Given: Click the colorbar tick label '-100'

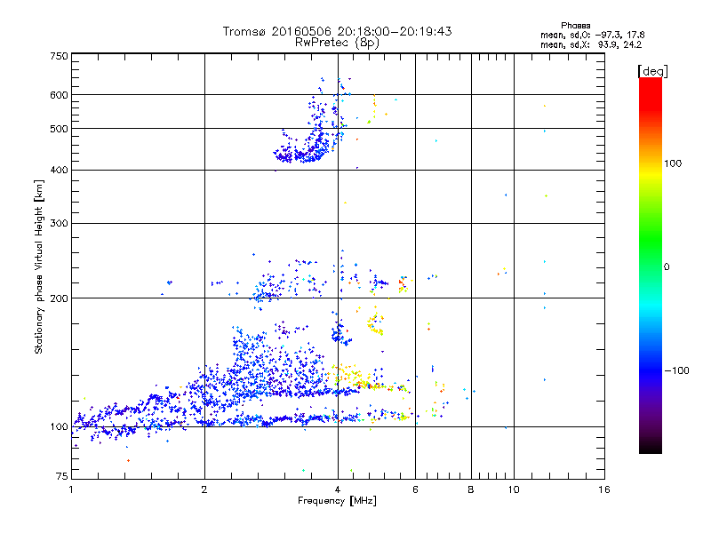Looking at the screenshot, I should tap(677, 370).
